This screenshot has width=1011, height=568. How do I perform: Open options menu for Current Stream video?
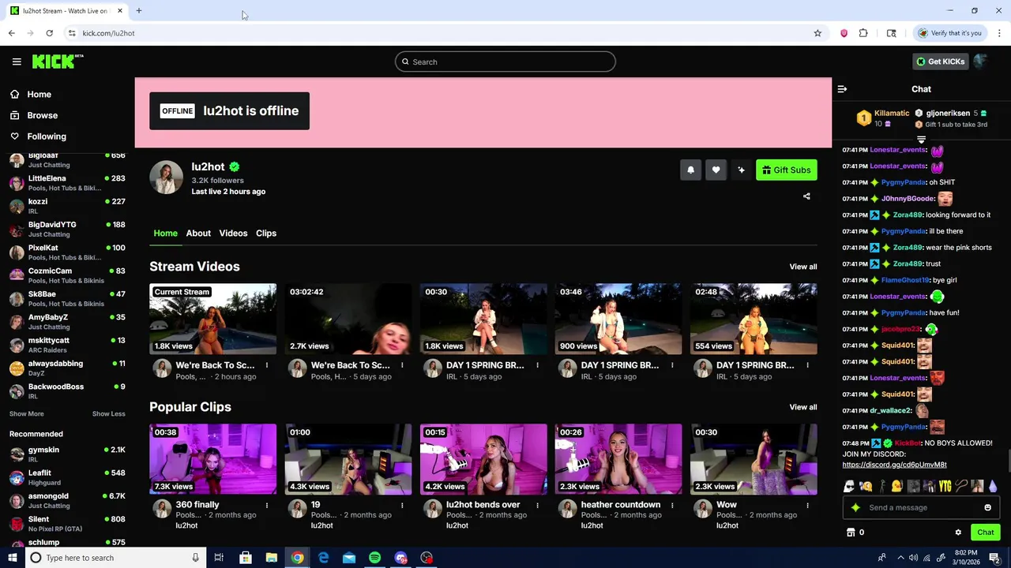click(267, 365)
